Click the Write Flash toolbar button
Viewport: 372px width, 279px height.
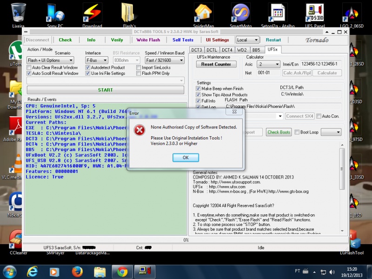[148, 40]
